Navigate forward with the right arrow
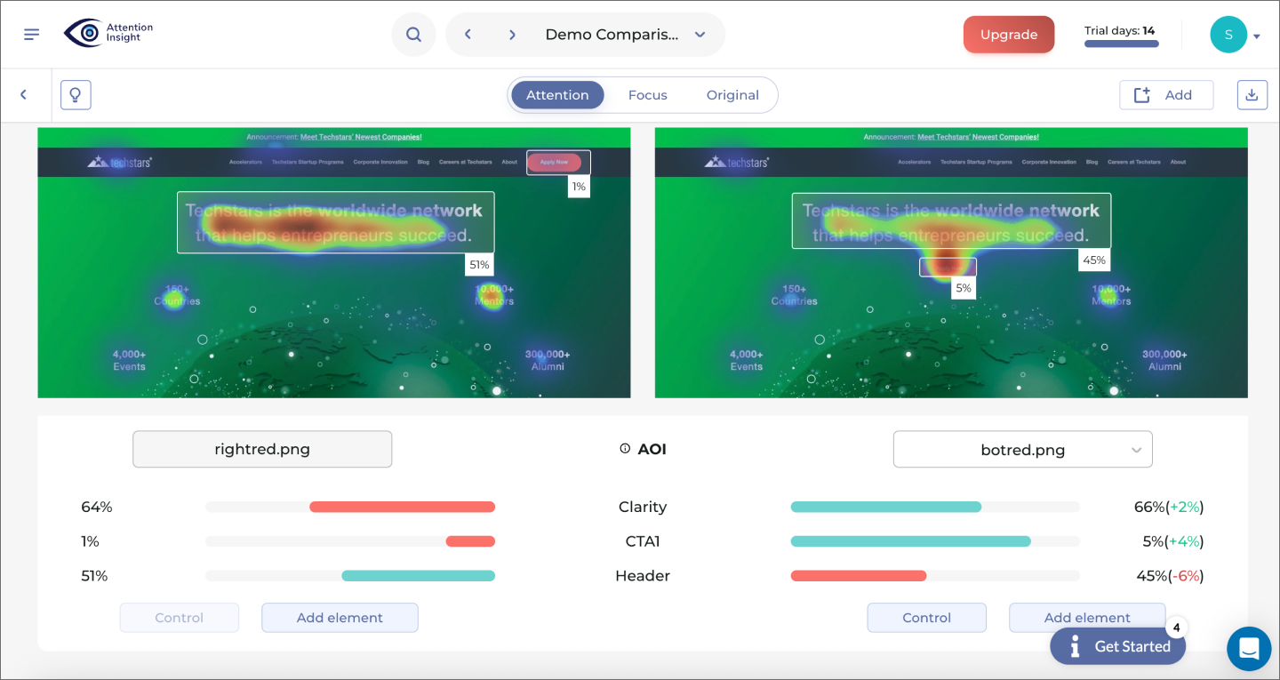 512,34
